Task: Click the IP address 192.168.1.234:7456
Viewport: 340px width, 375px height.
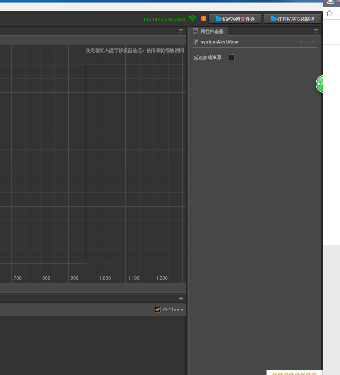Action: pyautogui.click(x=164, y=19)
